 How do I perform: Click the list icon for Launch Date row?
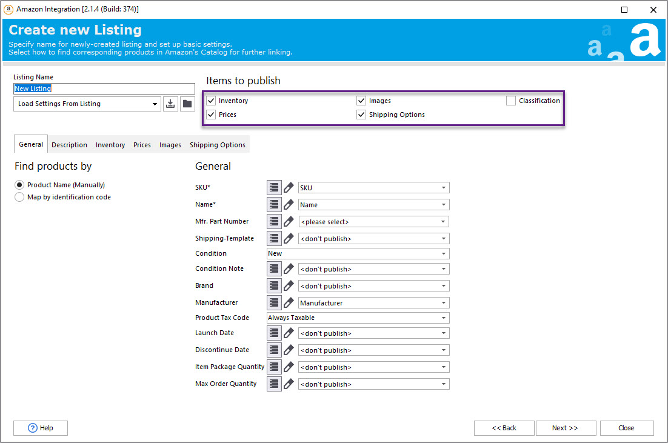(x=274, y=333)
